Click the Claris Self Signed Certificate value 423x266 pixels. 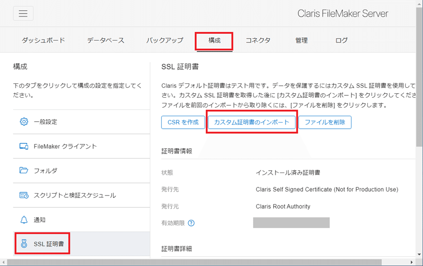coord(327,190)
